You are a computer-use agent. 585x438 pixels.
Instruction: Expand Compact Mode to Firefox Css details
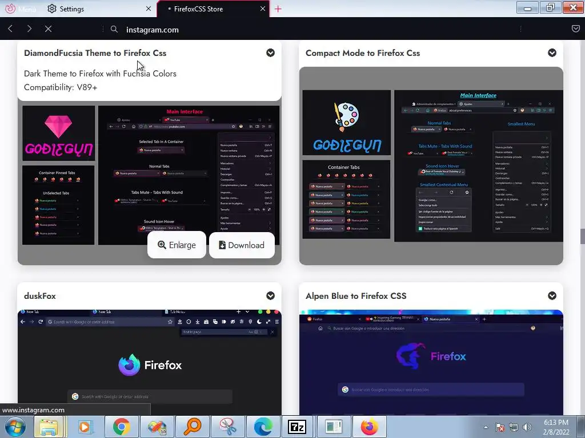[x=552, y=53]
